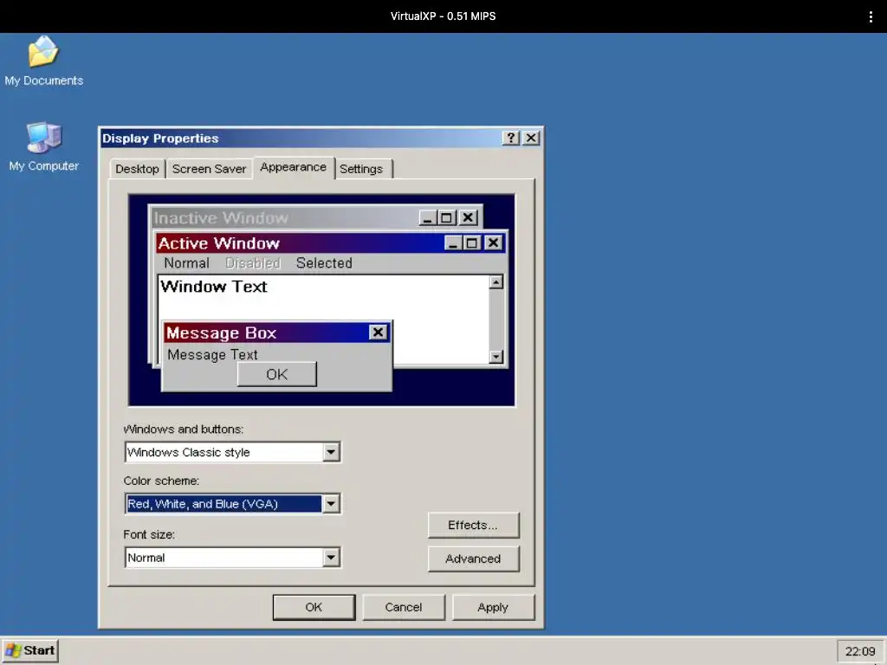Click Active Window preview maximize icon
This screenshot has width=887, height=665.
[472, 243]
